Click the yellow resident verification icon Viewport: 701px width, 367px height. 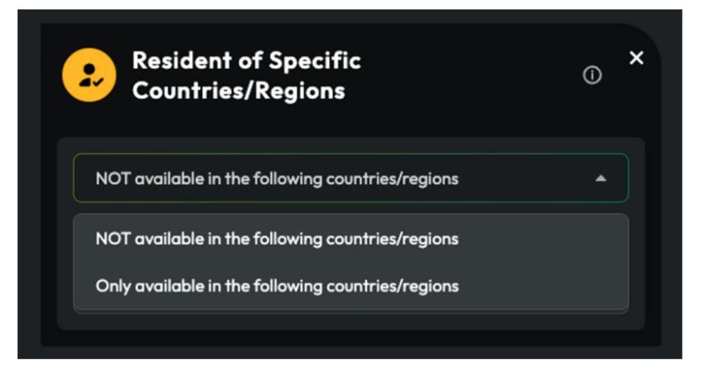point(89,75)
